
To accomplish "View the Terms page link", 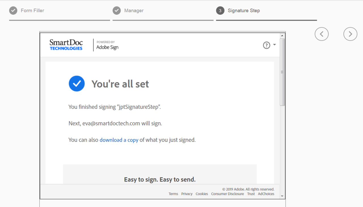I will click(x=173, y=194).
